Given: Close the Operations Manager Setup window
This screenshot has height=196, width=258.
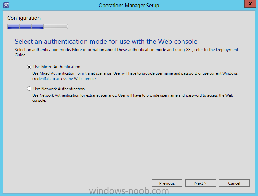Looking at the screenshot, I should click(250, 4).
